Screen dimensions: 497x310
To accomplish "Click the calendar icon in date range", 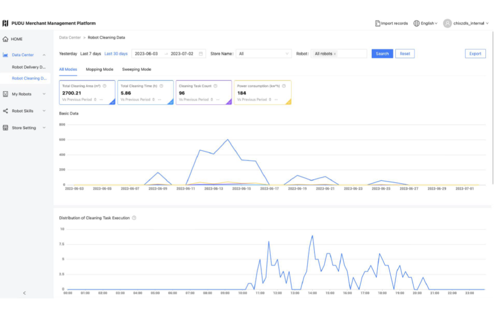I will [201, 54].
